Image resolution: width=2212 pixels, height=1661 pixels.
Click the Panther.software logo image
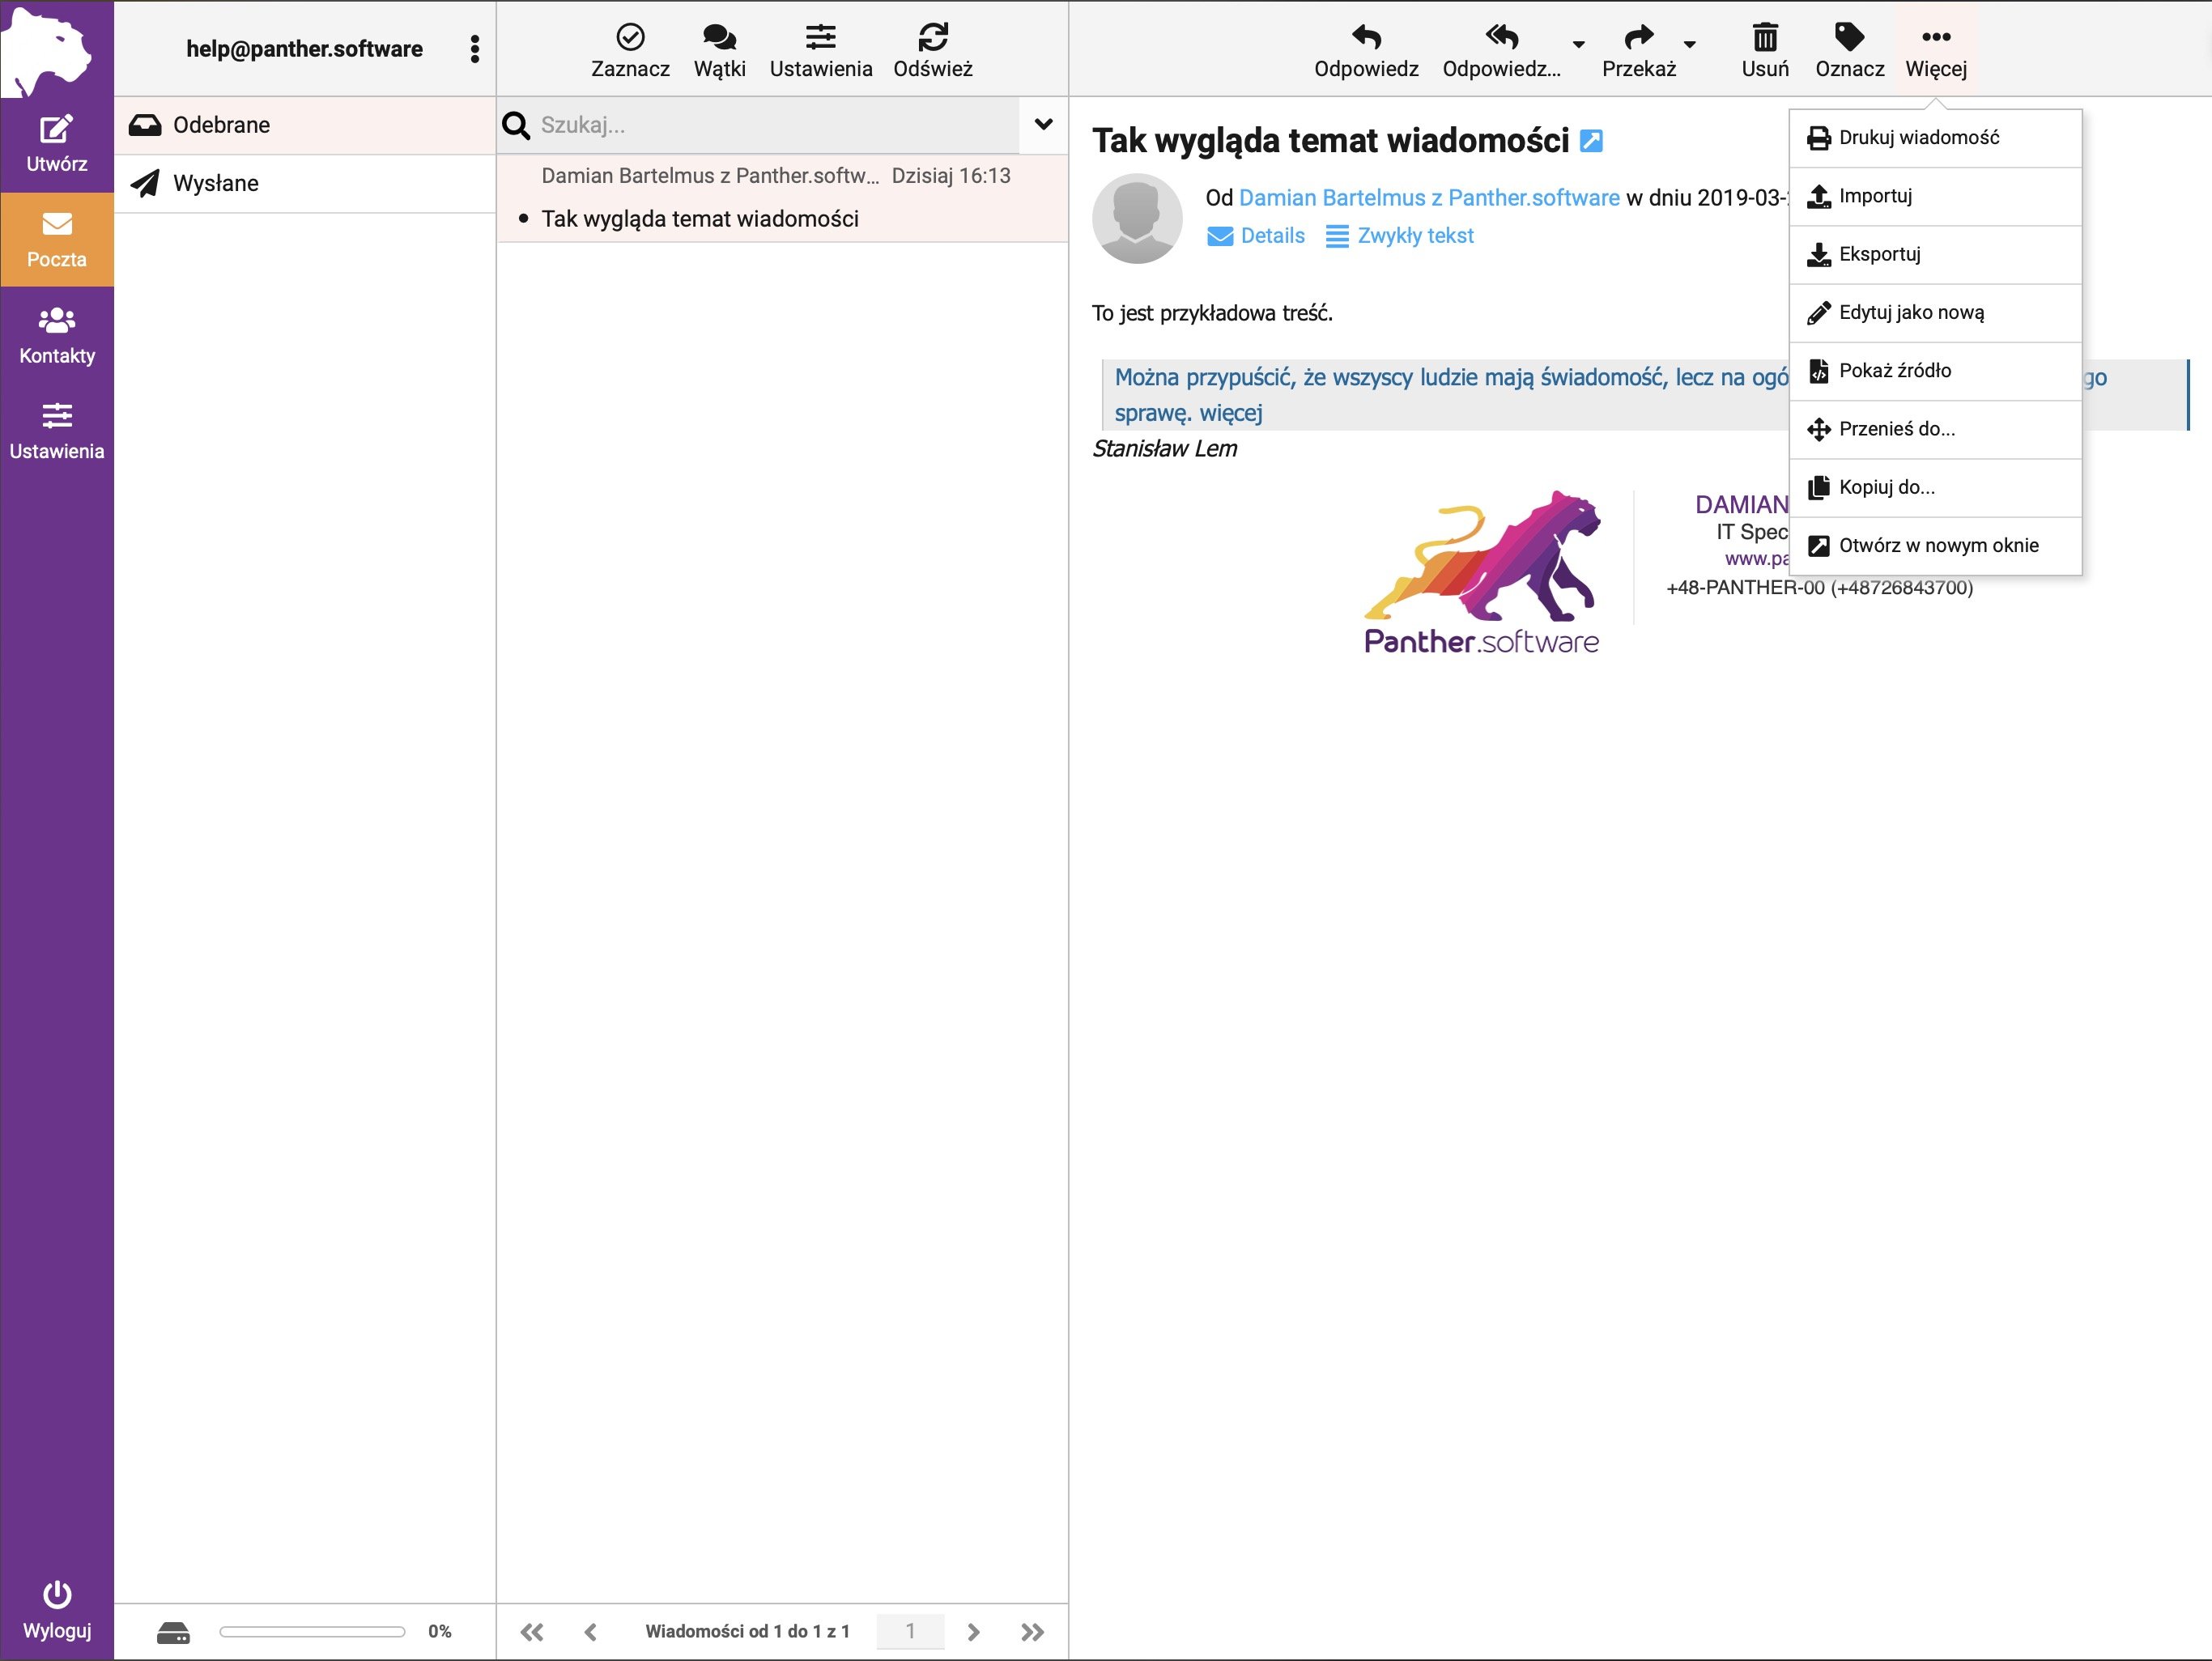tap(1483, 572)
